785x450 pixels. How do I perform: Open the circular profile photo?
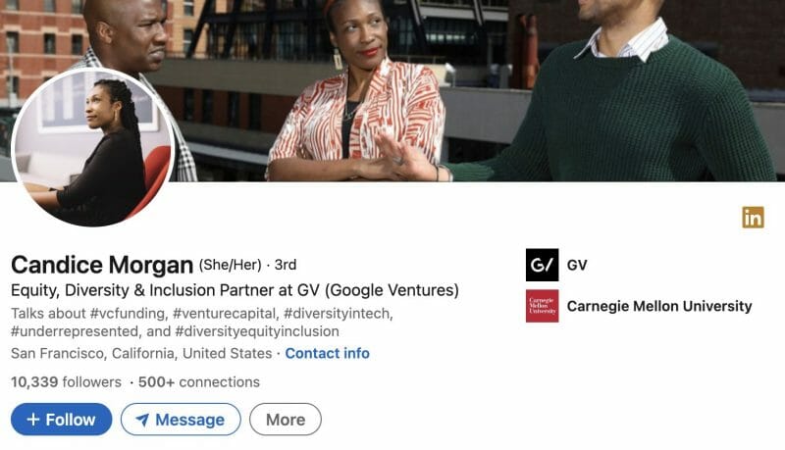tap(93, 147)
